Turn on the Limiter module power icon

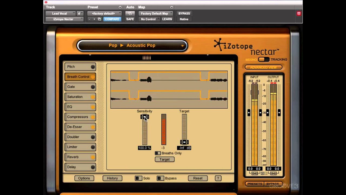pos(93,147)
